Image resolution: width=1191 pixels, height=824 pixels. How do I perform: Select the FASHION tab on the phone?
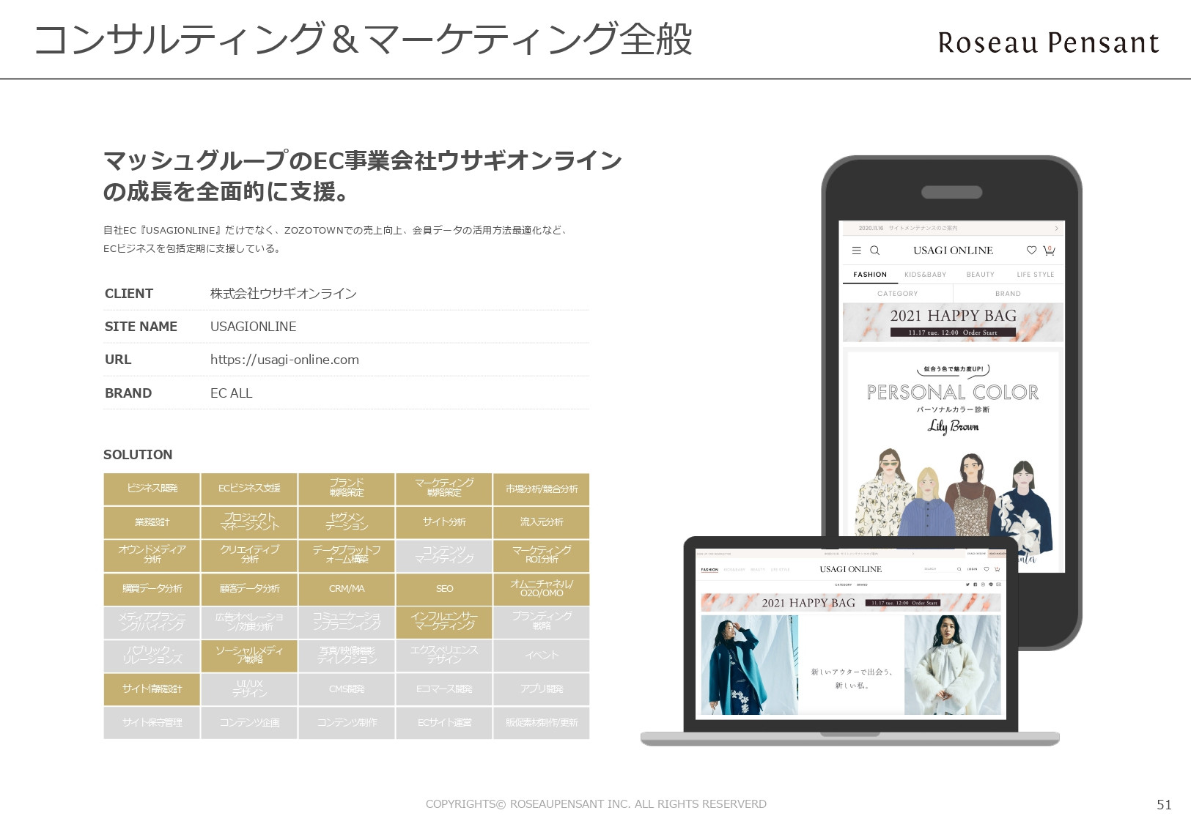pyautogui.click(x=870, y=275)
